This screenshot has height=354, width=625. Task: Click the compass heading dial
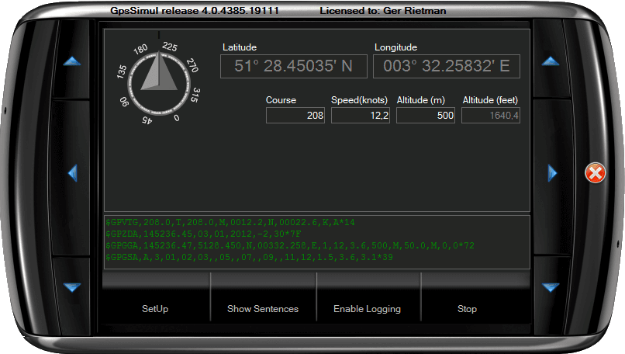tap(159, 82)
